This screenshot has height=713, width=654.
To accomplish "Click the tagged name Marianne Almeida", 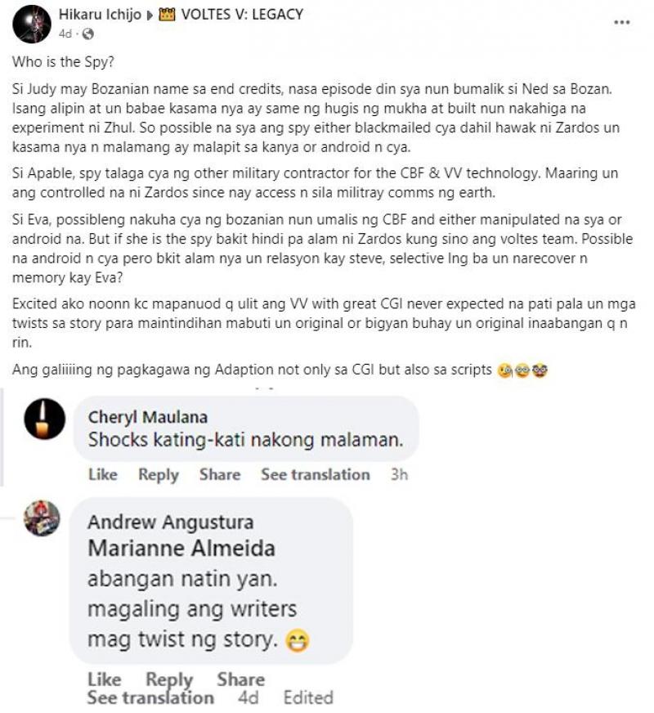I will click(181, 549).
